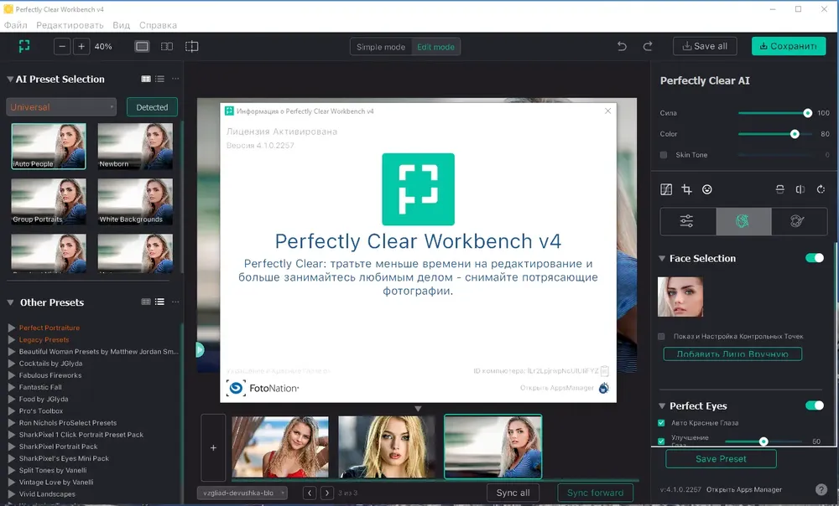The height and width of the screenshot is (506, 839).
Task: Open the Файл menu
Action: tap(15, 25)
